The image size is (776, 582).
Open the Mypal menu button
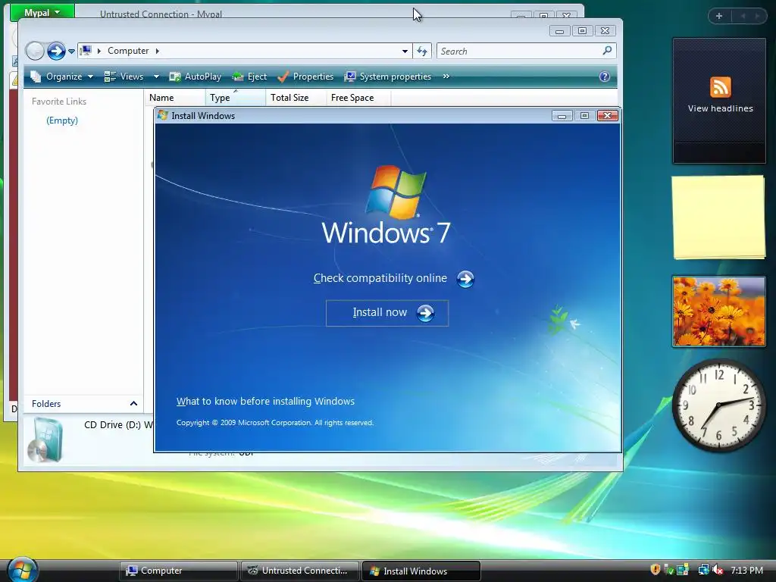point(42,12)
